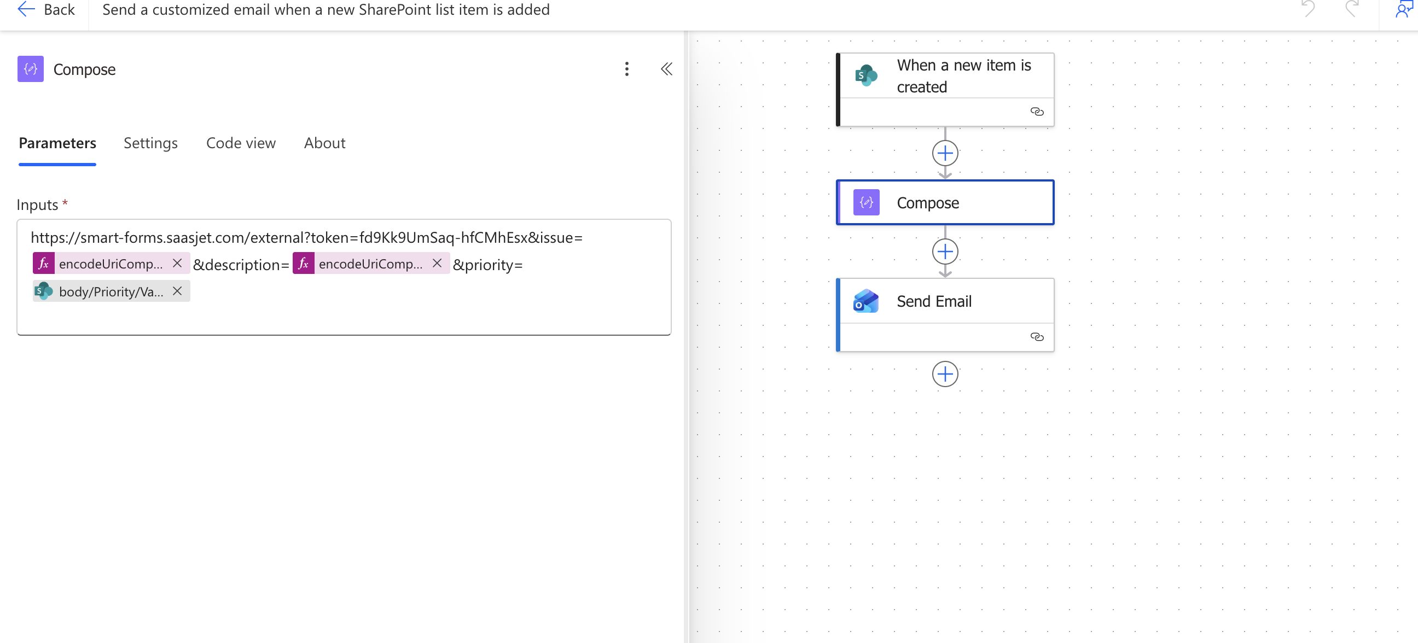Open the Code view tab
This screenshot has height=643, width=1418.
coord(241,143)
